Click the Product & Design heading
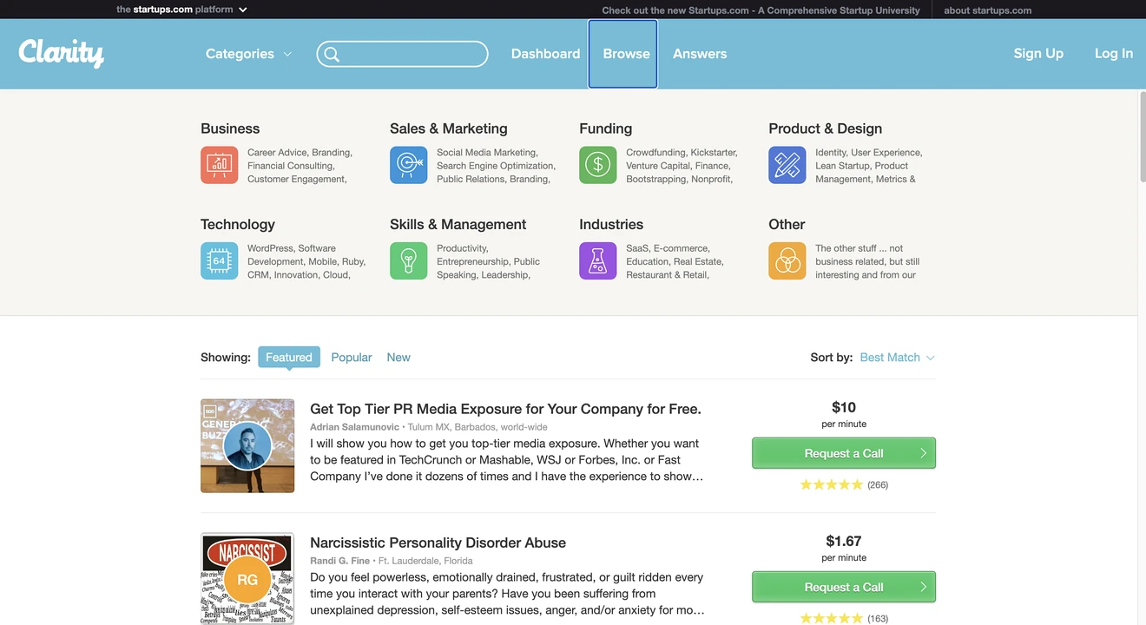 (x=826, y=128)
